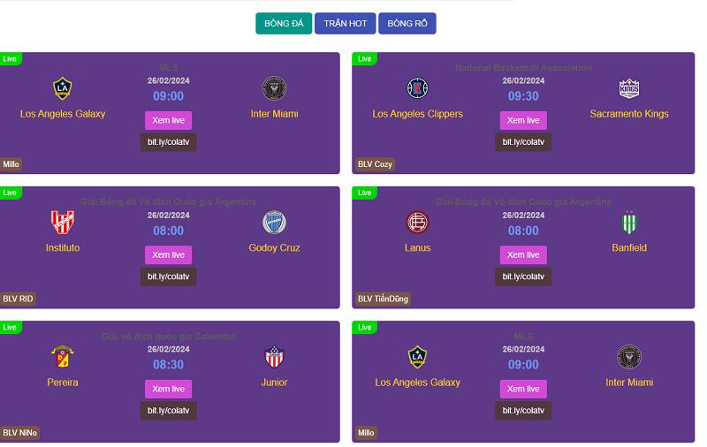
Task: Click the Live badge on Pereira match card
Action: [10, 327]
